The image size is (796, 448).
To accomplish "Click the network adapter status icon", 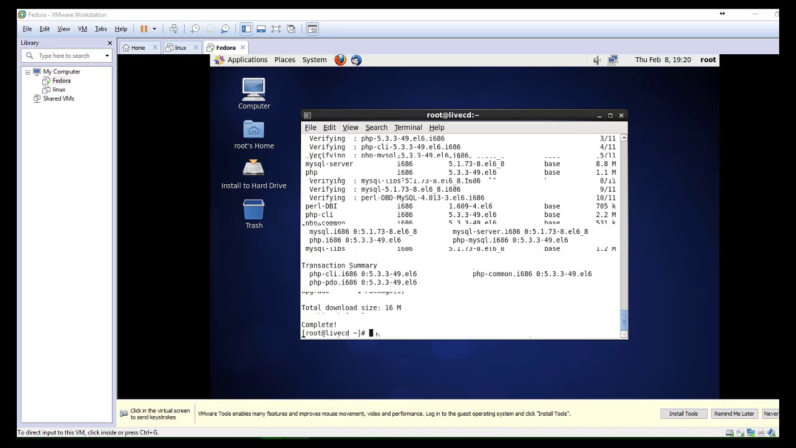I will point(751,432).
